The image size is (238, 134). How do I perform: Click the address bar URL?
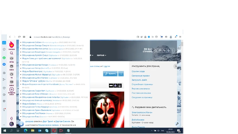tap(52, 37)
